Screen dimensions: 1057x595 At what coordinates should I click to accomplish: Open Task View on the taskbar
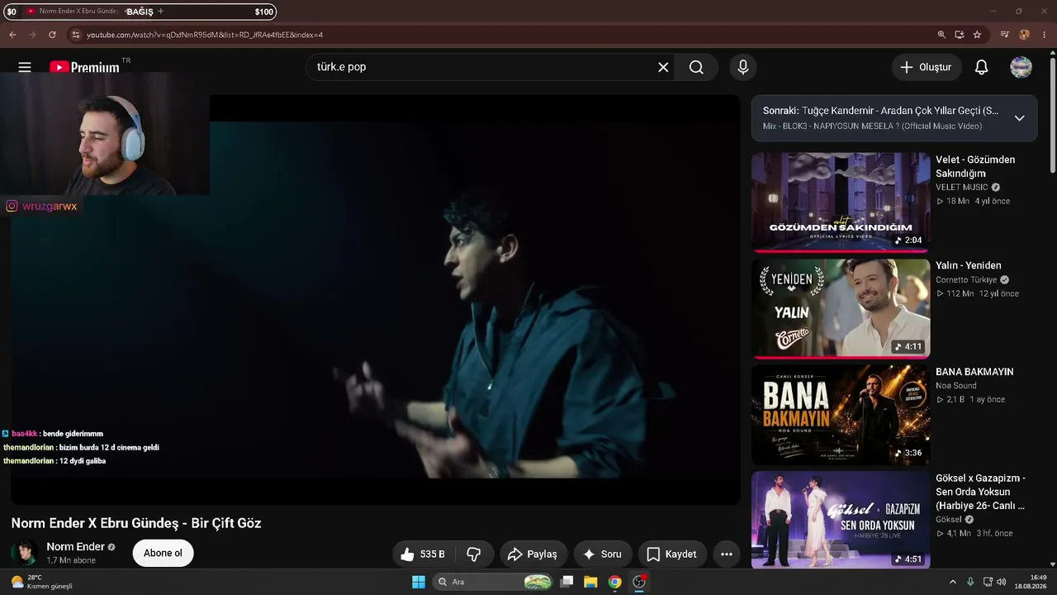566,582
